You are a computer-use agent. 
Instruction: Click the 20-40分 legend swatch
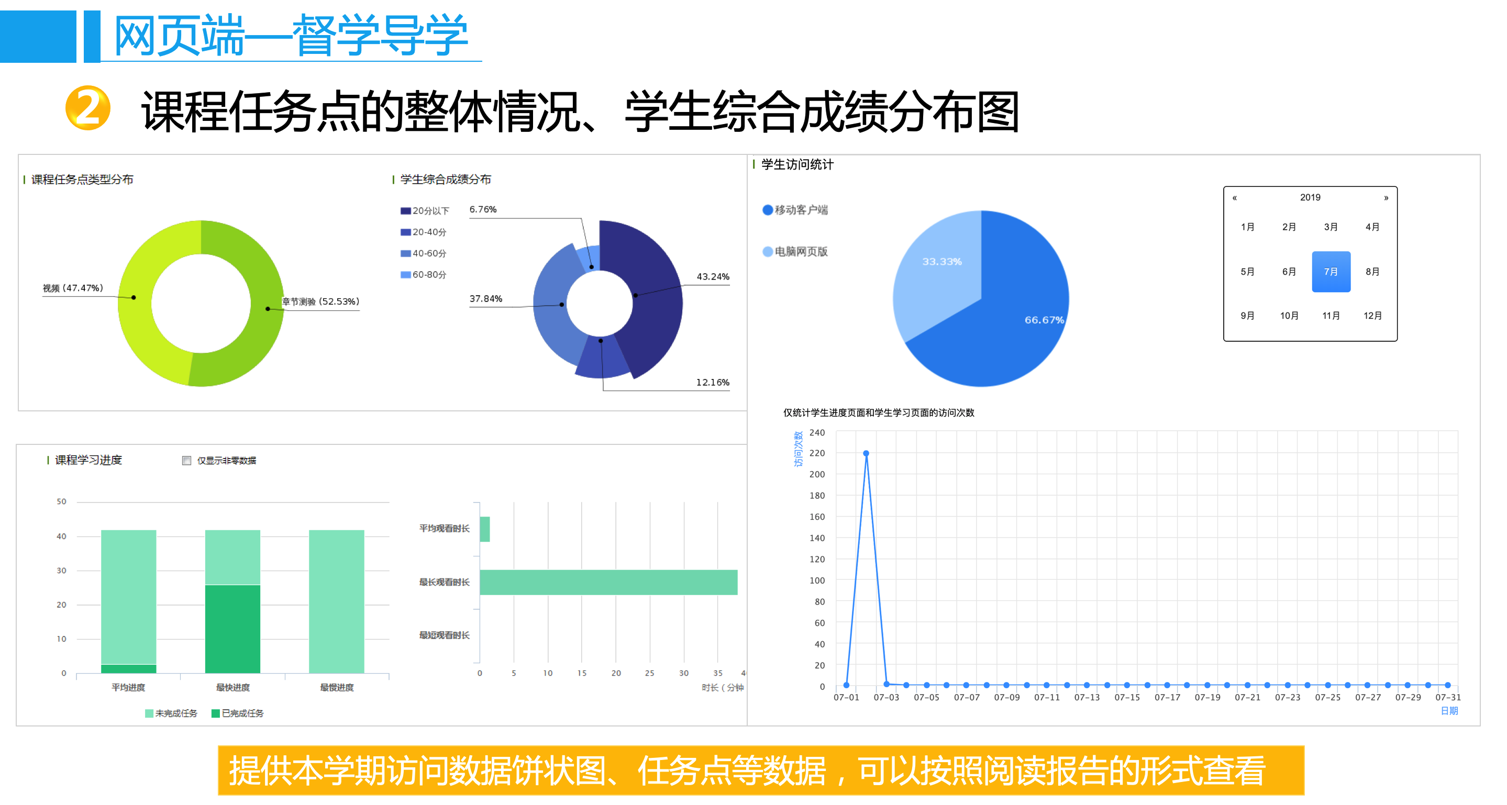click(x=405, y=232)
